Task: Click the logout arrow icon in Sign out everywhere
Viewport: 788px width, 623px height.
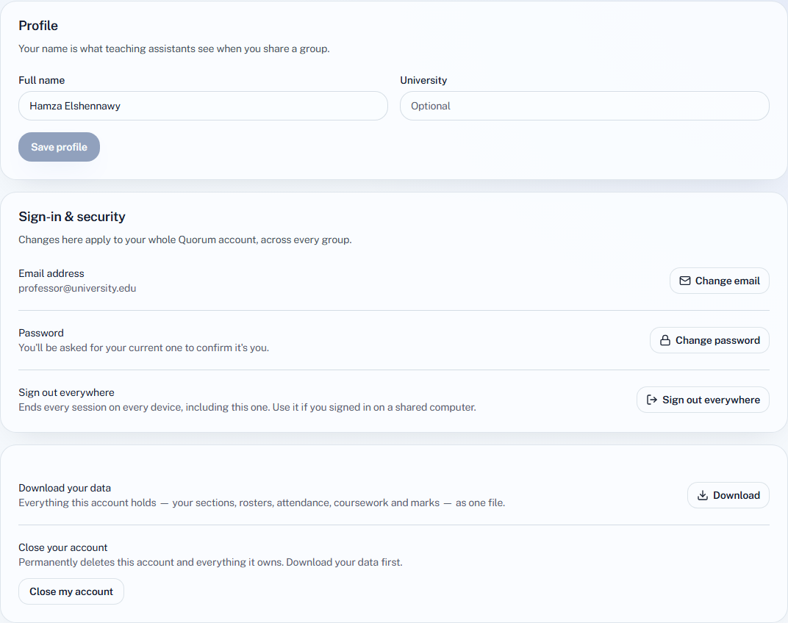Action: coord(652,400)
